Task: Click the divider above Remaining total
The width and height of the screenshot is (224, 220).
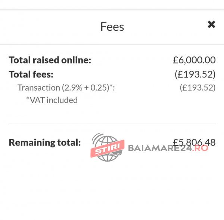Action: click(112, 124)
